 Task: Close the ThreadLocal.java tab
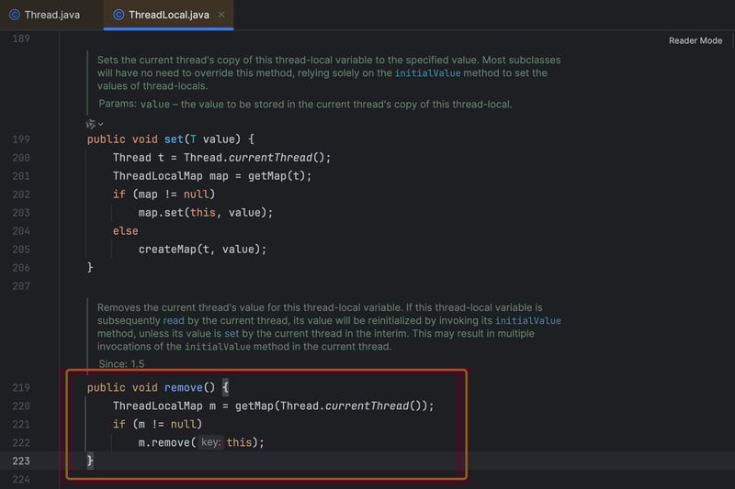coord(221,15)
